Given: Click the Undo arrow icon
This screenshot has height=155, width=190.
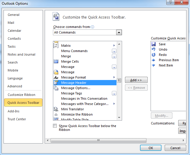Looking at the screenshot, I should coord(154,49).
